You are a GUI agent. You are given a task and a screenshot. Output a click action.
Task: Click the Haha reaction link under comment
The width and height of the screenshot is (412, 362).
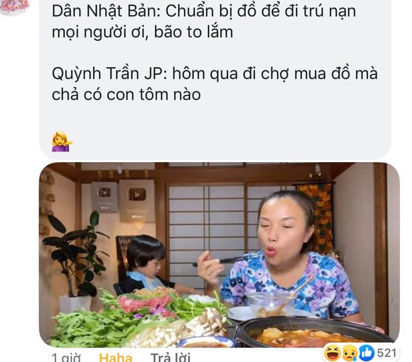[x=116, y=357]
